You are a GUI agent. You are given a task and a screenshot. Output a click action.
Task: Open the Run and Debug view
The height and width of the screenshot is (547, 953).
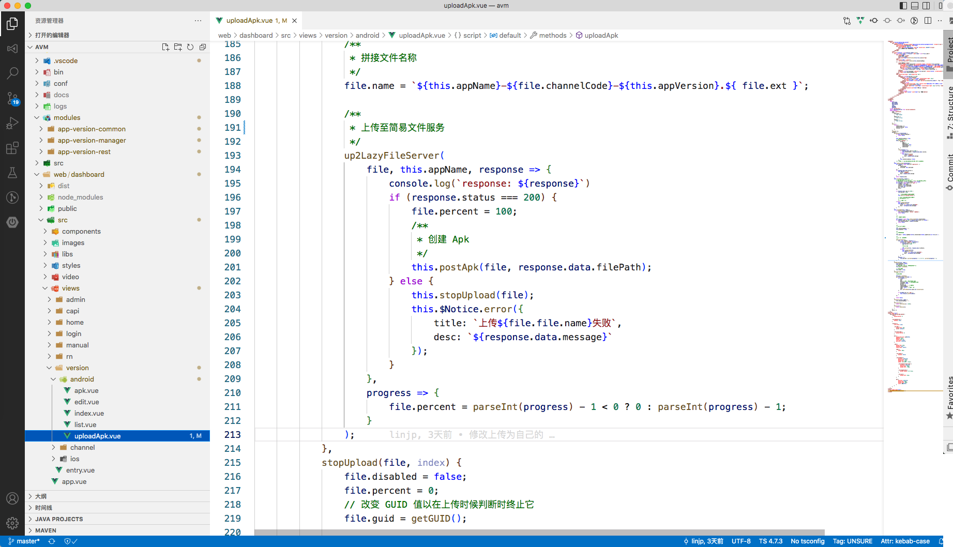click(12, 123)
